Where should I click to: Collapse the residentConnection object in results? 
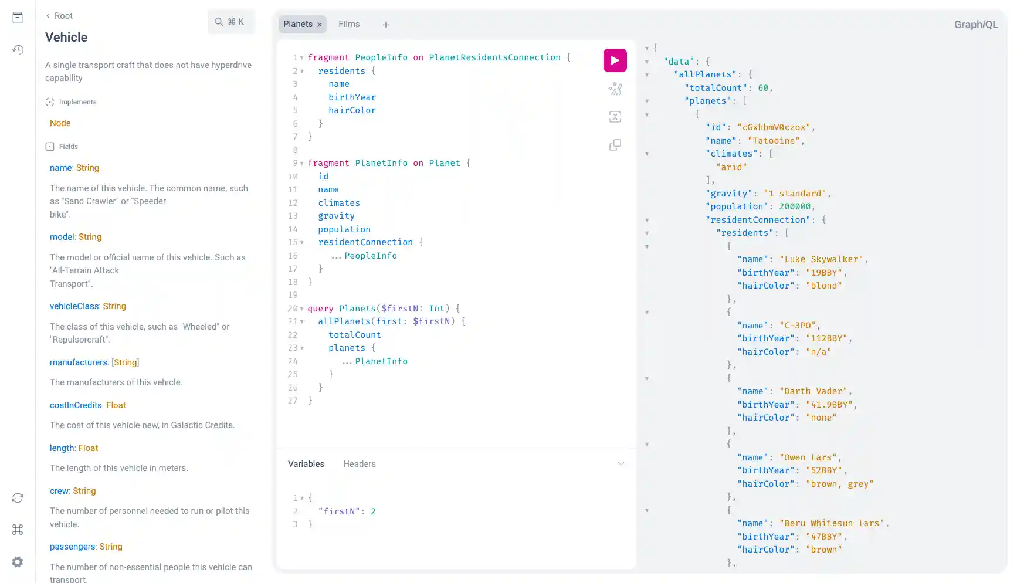[x=647, y=221]
